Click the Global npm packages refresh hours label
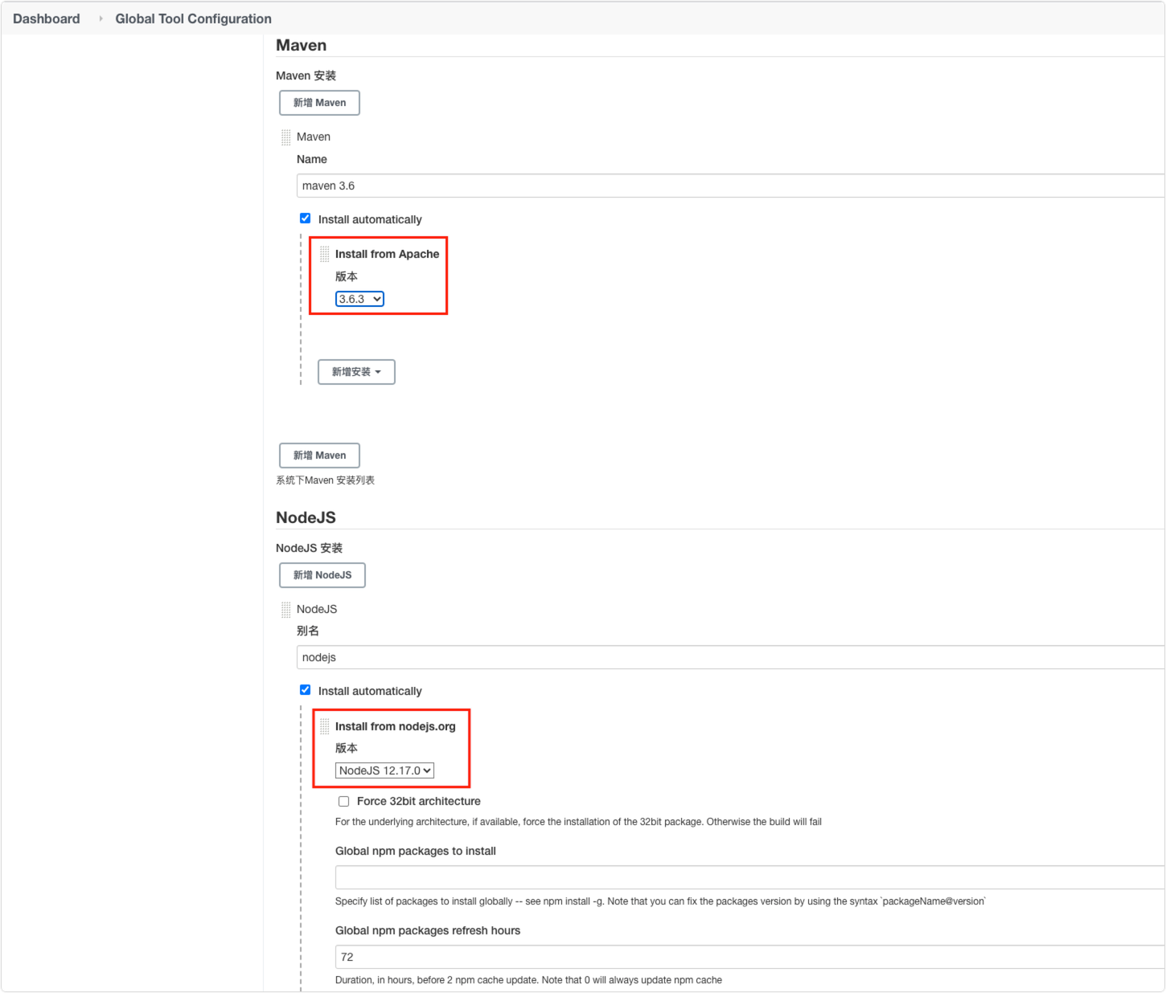The image size is (1166, 993). point(428,930)
